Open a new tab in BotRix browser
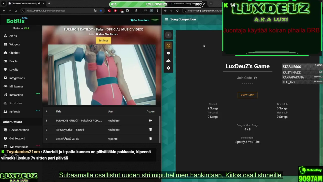 tap(49, 4)
